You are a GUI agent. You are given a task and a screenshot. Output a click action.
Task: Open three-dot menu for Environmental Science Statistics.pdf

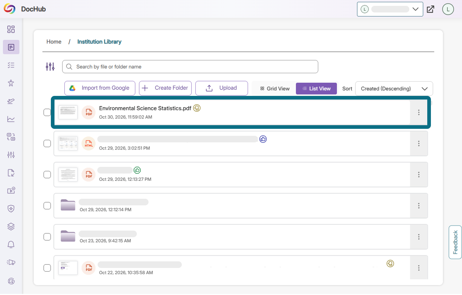419,112
